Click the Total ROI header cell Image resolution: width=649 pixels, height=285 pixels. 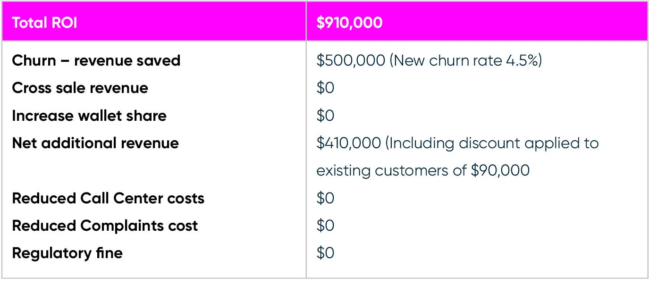tap(44, 23)
